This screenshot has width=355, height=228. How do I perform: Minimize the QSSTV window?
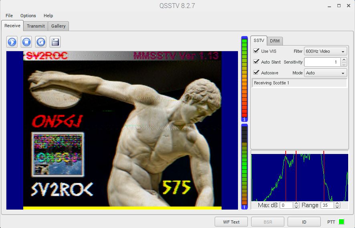point(329,6)
